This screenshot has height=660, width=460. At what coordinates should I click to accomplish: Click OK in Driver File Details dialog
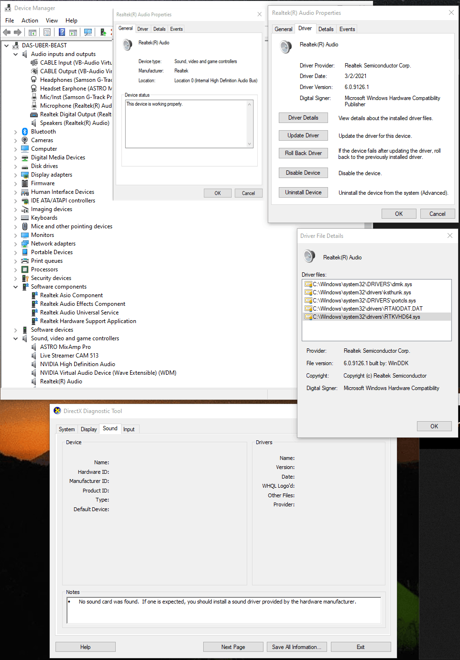pos(434,426)
